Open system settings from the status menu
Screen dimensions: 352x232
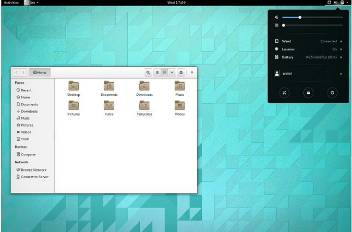pos(285,93)
